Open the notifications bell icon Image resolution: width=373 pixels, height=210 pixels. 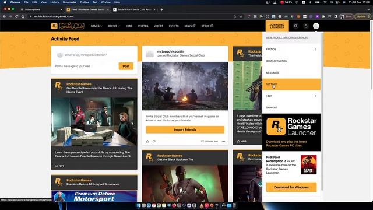click(306, 26)
